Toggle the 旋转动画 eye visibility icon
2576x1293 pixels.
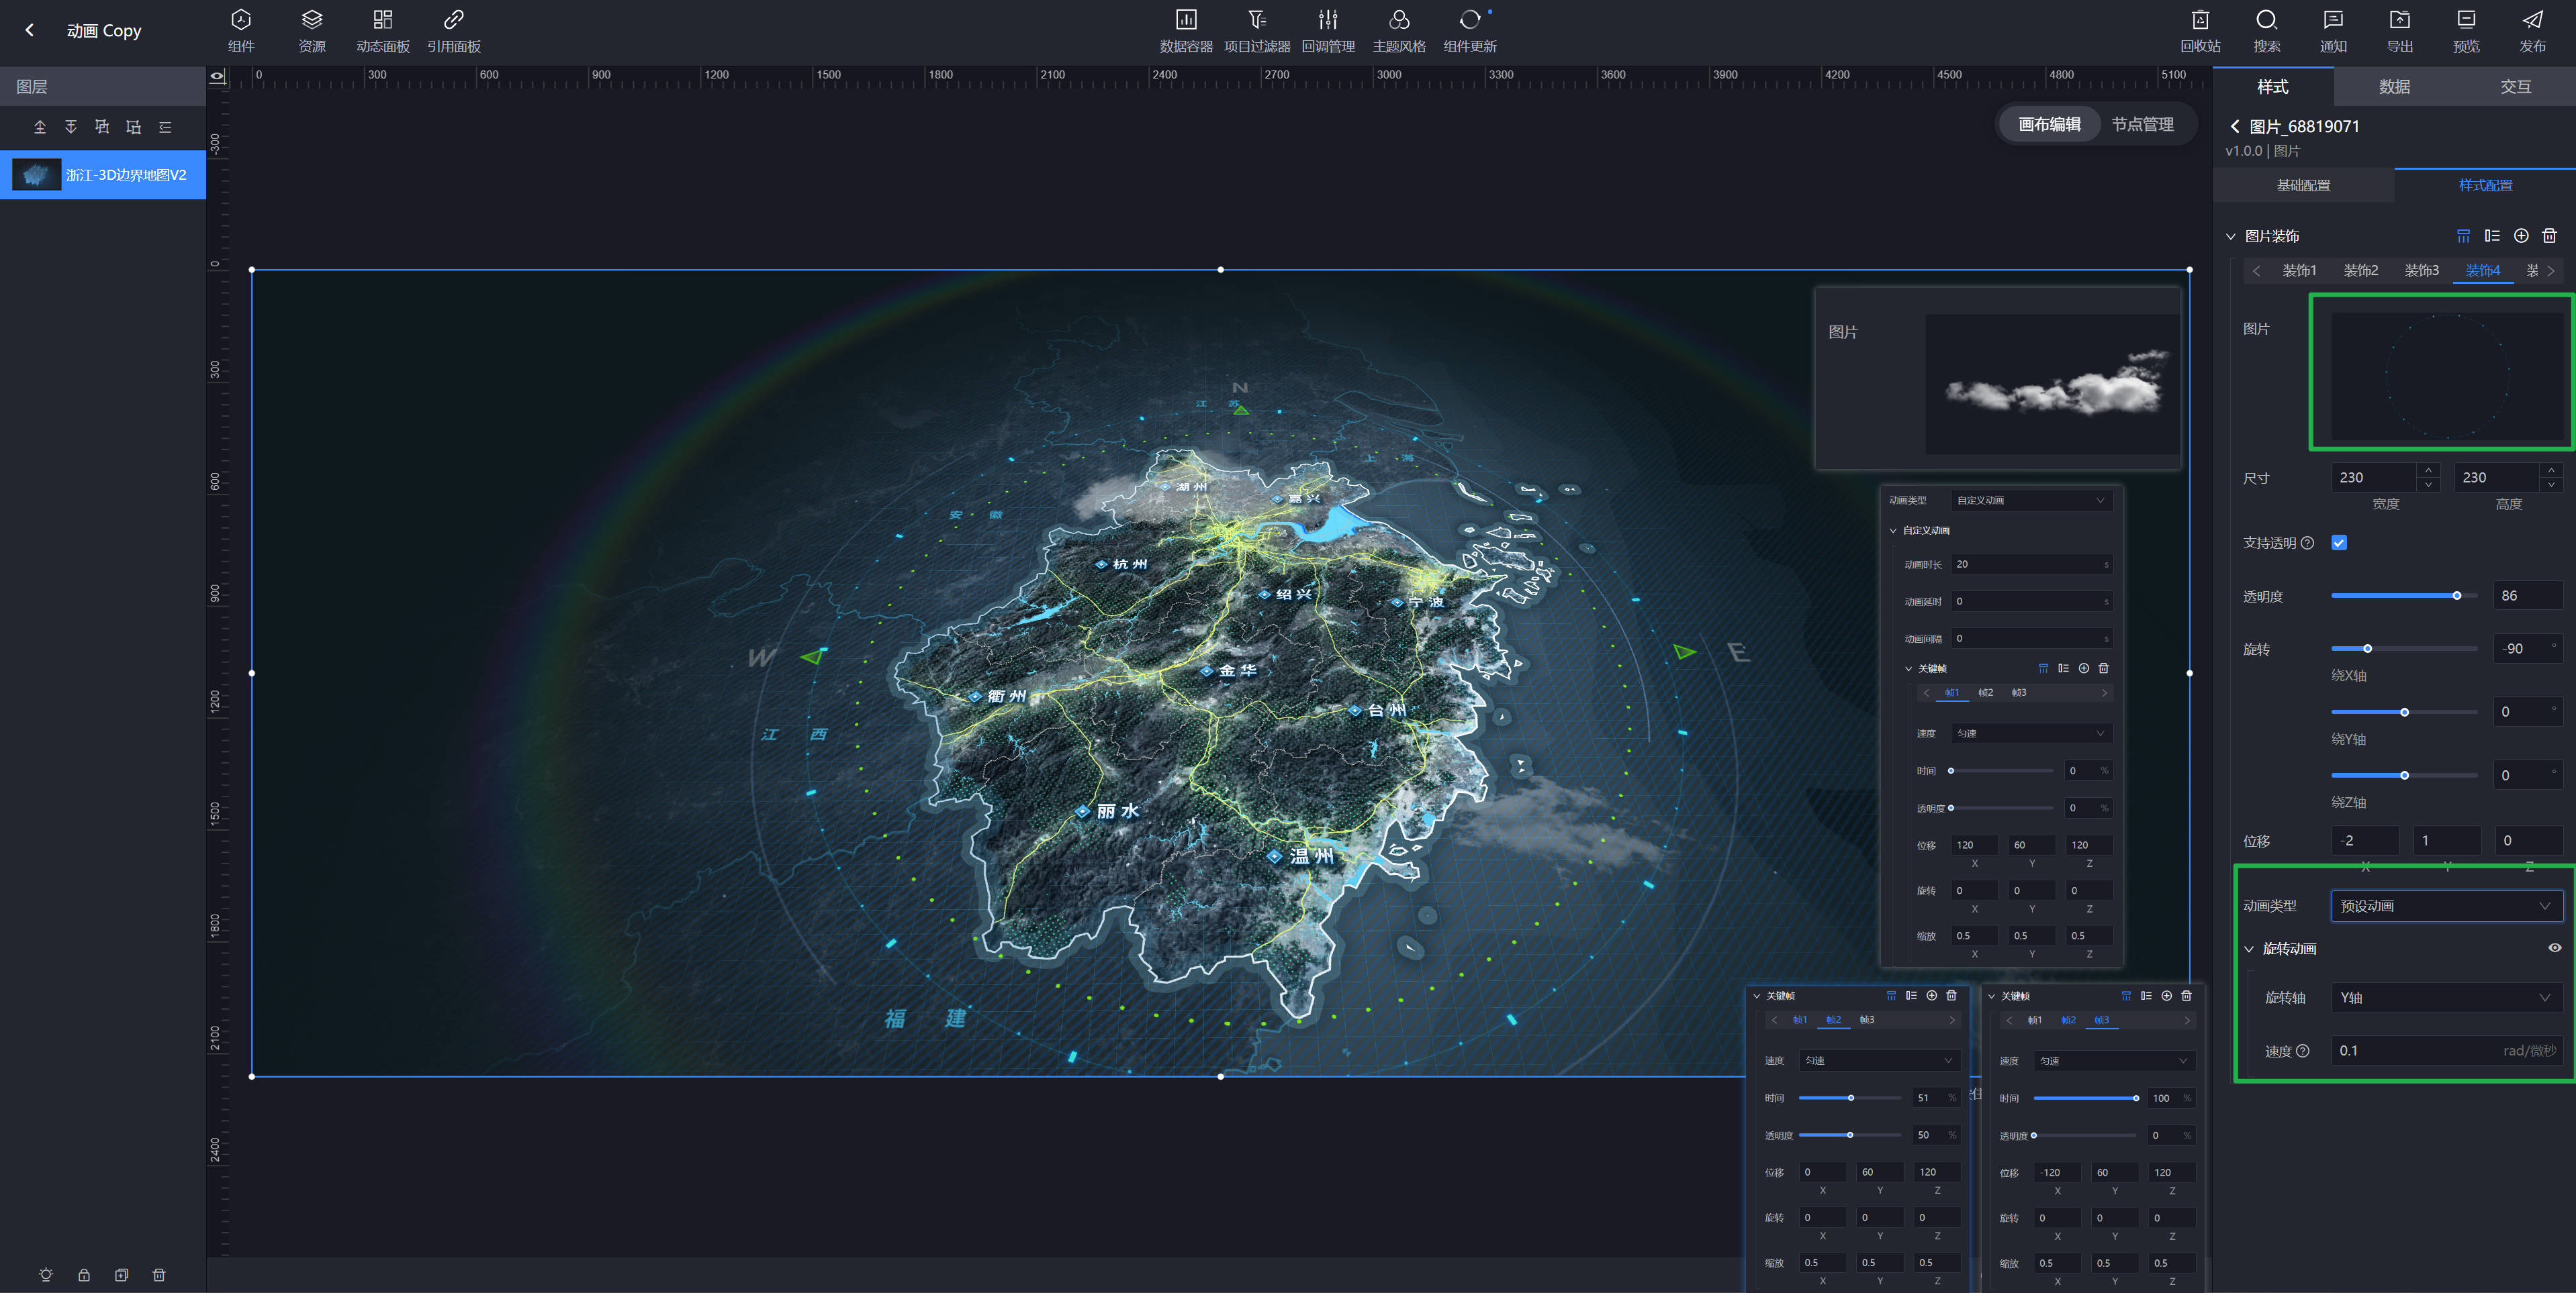pyautogui.click(x=2554, y=948)
